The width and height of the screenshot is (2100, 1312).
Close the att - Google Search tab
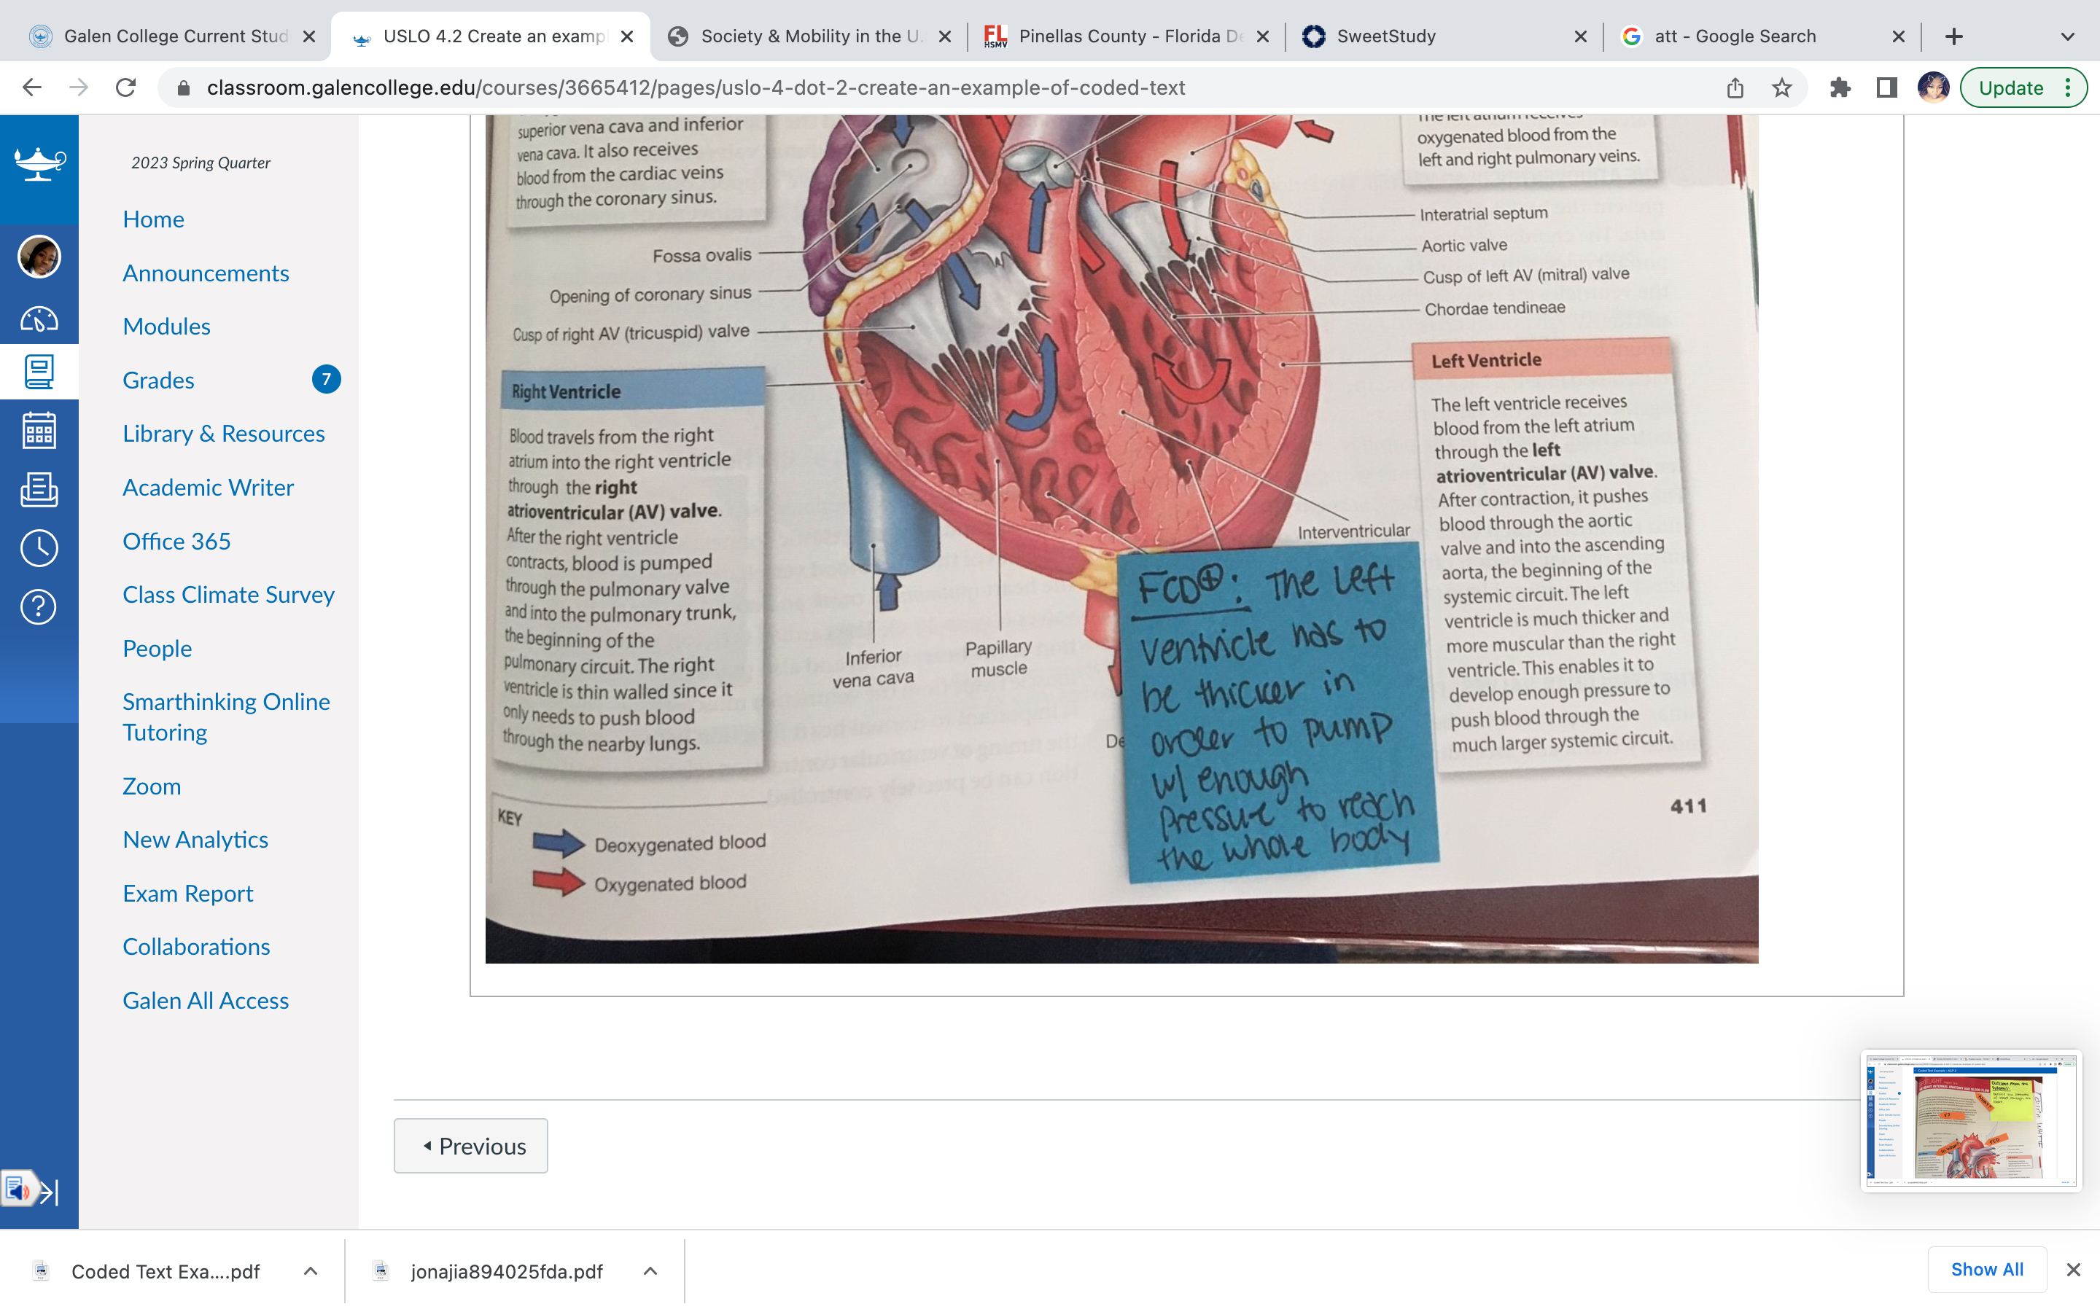point(1899,36)
